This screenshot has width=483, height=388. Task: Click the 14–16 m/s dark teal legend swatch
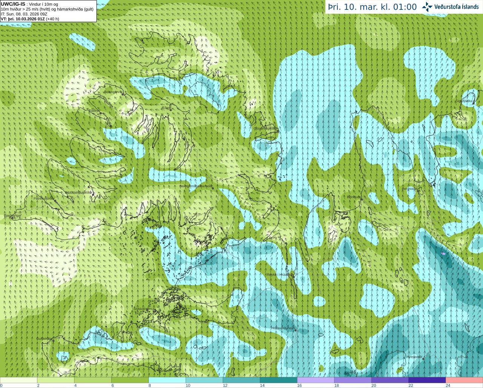[278, 380]
